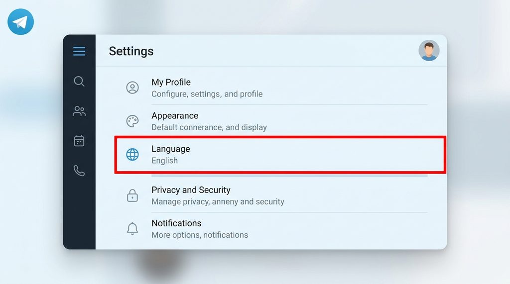Open the hamburger menu in the sidebar
Image resolution: width=510 pixels, height=284 pixels.
[x=79, y=51]
